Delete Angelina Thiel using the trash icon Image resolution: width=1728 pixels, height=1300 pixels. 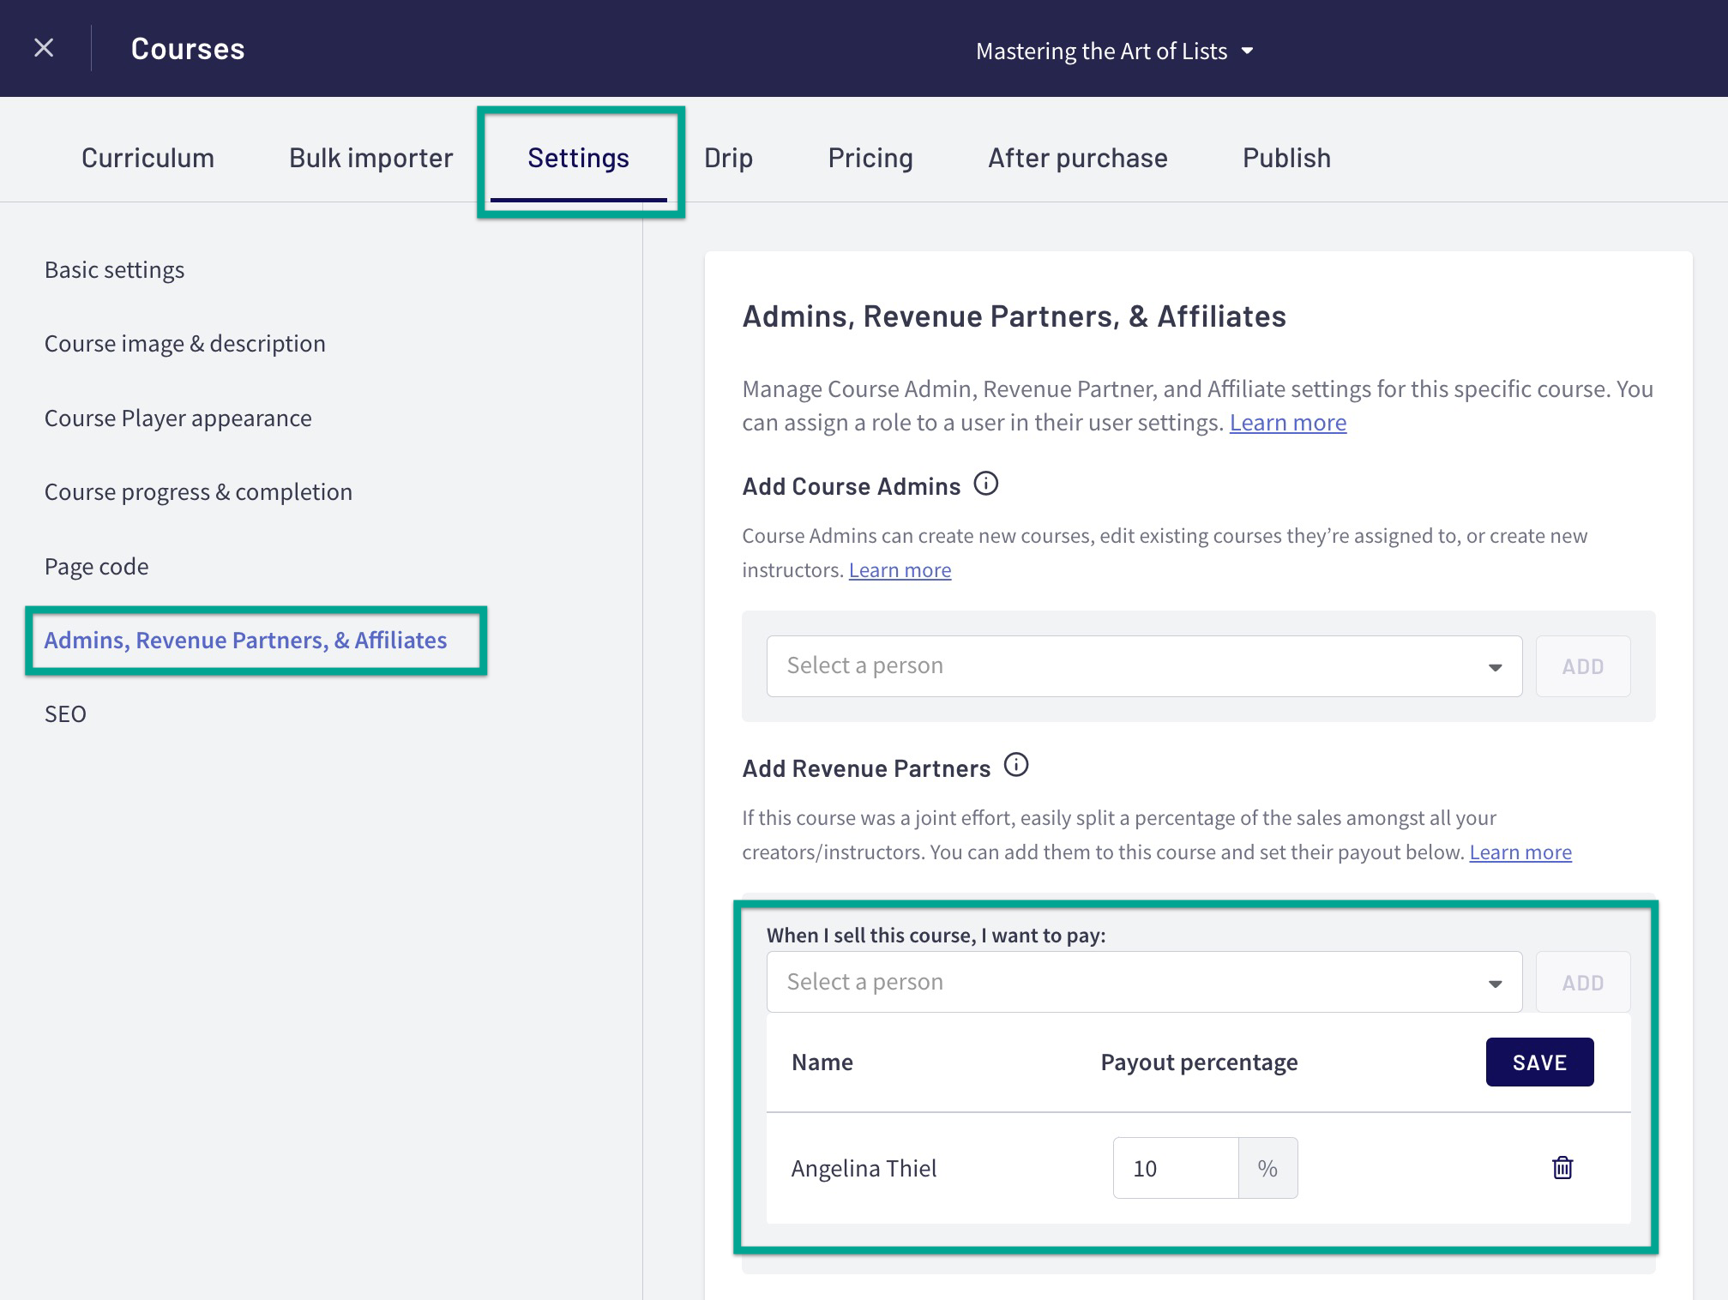click(1562, 1167)
